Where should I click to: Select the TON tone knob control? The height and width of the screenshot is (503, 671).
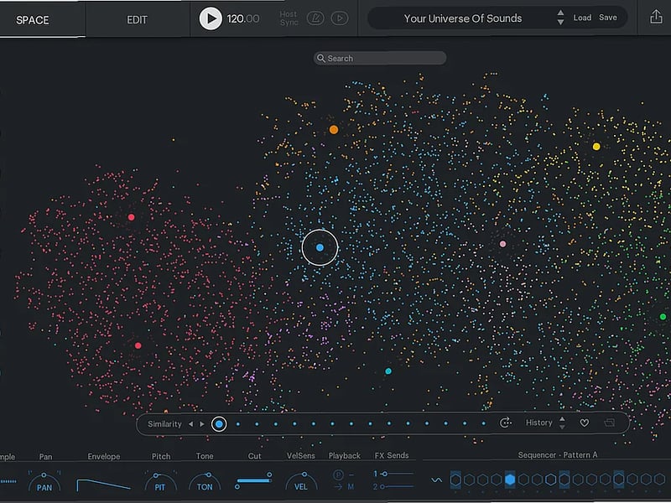point(204,485)
